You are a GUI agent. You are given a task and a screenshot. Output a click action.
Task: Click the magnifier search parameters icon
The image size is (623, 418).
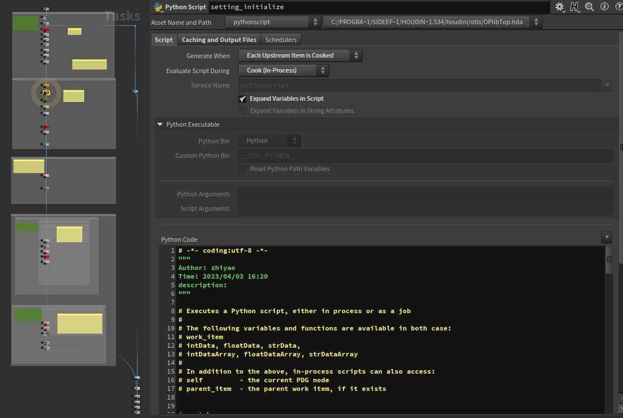(590, 7)
